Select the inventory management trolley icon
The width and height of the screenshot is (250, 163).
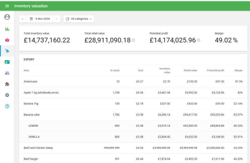coord(7,51)
